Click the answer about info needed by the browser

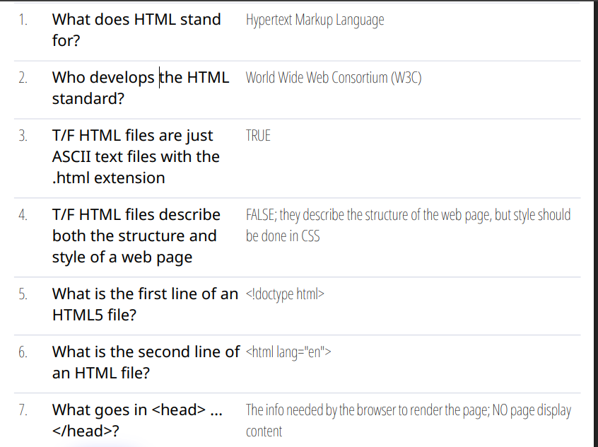coord(409,421)
